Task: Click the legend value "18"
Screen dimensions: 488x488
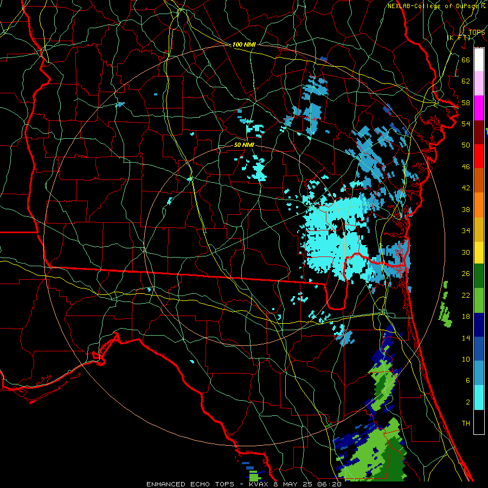Action: tap(466, 317)
